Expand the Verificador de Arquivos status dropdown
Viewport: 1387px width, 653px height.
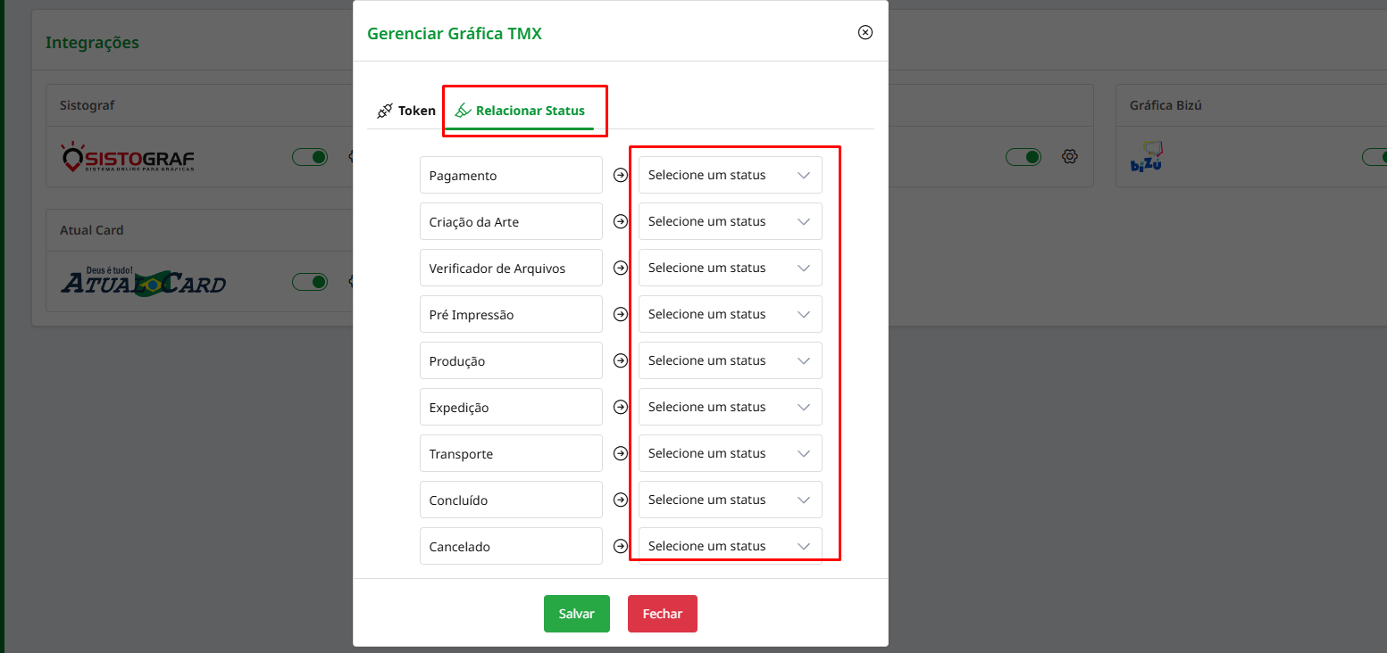click(x=730, y=268)
